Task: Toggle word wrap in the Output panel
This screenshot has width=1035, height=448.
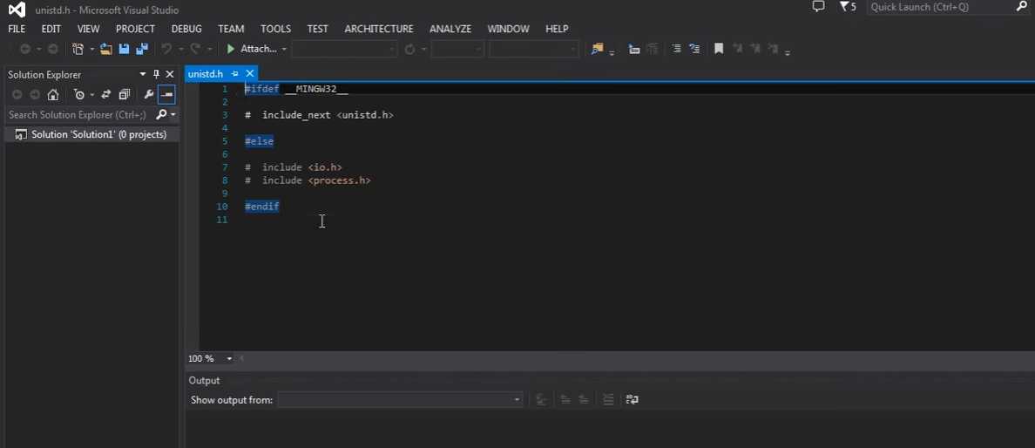Action: pyautogui.click(x=632, y=400)
